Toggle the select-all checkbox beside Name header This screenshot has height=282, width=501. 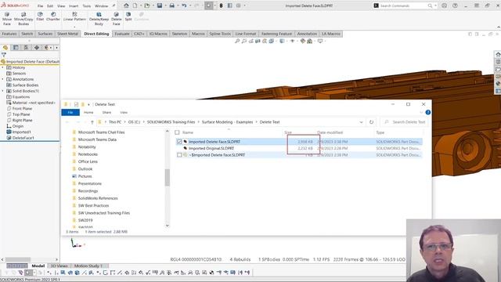point(177,132)
